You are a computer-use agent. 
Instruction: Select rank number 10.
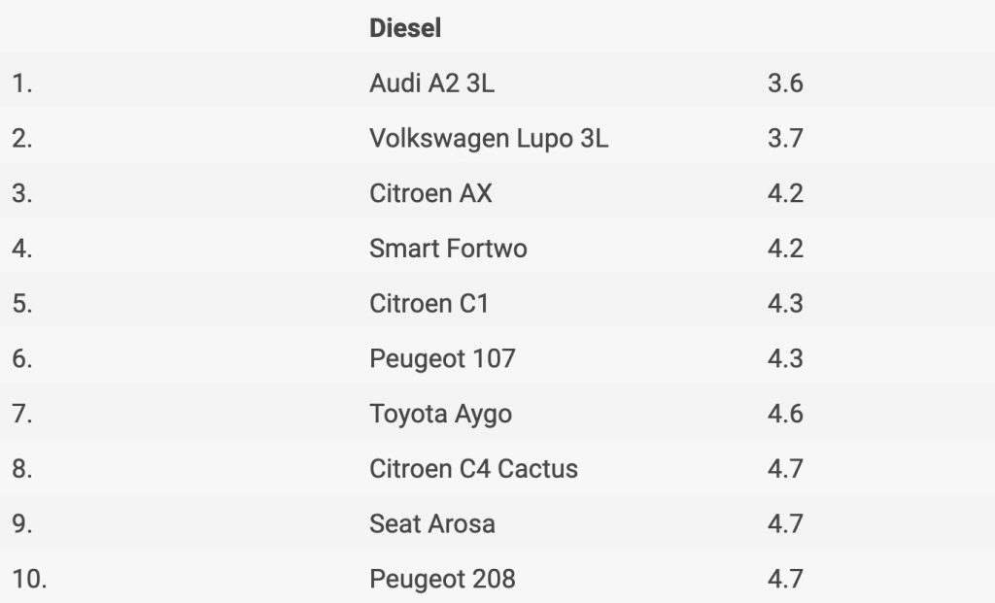[x=29, y=580]
